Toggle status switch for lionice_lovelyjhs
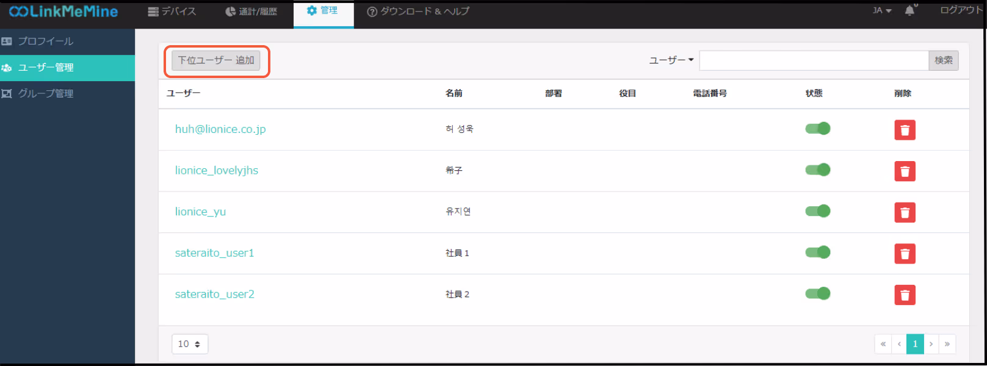The image size is (987, 366). [x=817, y=170]
